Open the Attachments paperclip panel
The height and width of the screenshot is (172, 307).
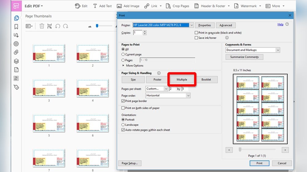[x=16, y=52]
